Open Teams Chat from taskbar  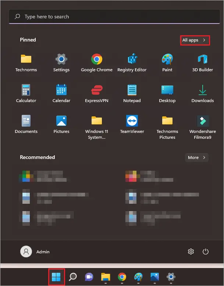(x=89, y=277)
